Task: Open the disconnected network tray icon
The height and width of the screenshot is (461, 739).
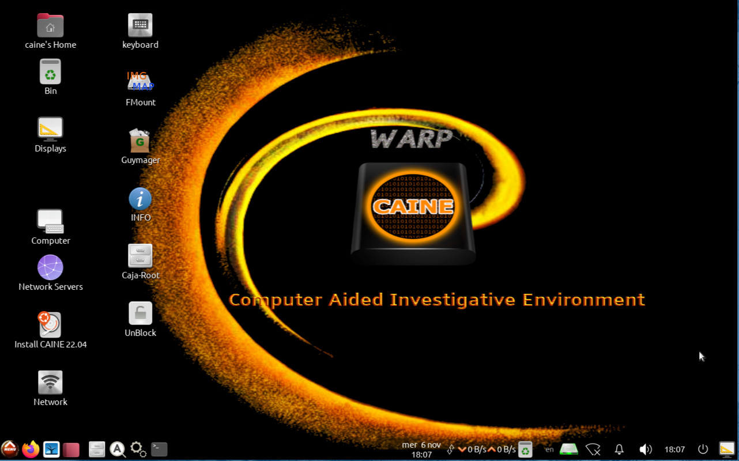Action: 593,449
